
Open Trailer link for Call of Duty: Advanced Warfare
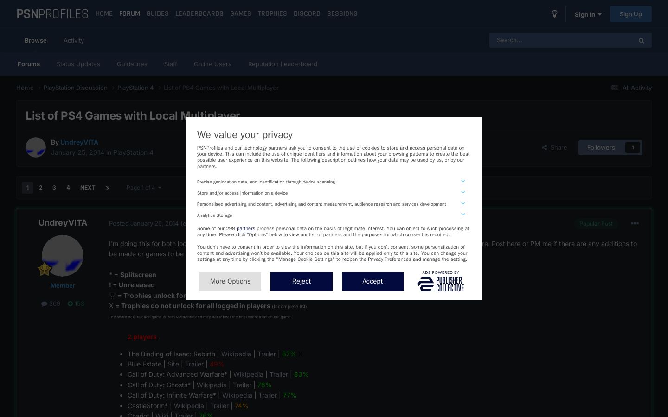(279, 374)
